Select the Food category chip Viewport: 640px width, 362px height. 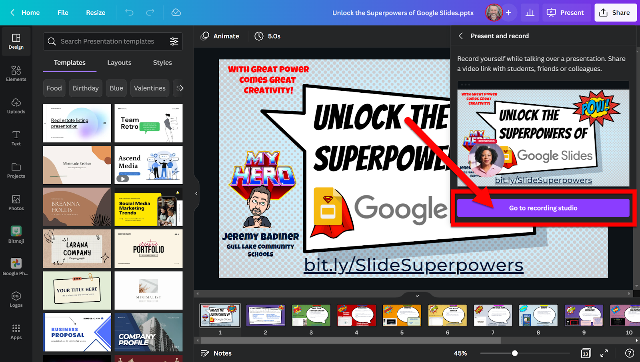point(54,88)
